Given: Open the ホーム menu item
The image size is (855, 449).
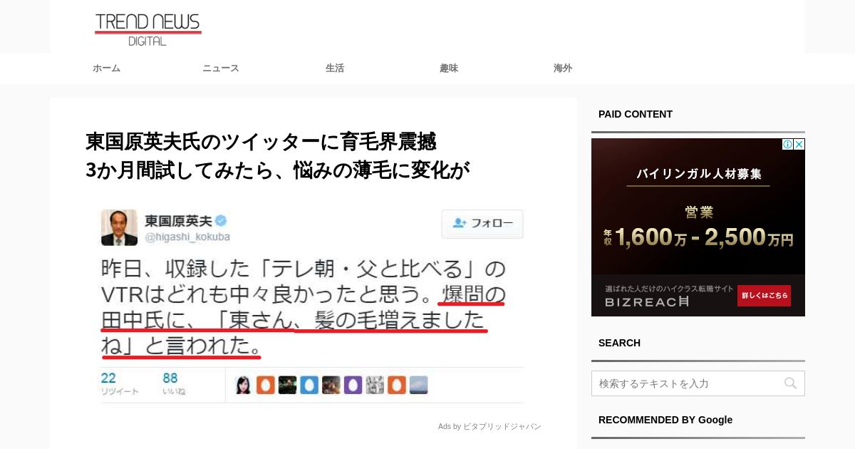Looking at the screenshot, I should (x=106, y=68).
